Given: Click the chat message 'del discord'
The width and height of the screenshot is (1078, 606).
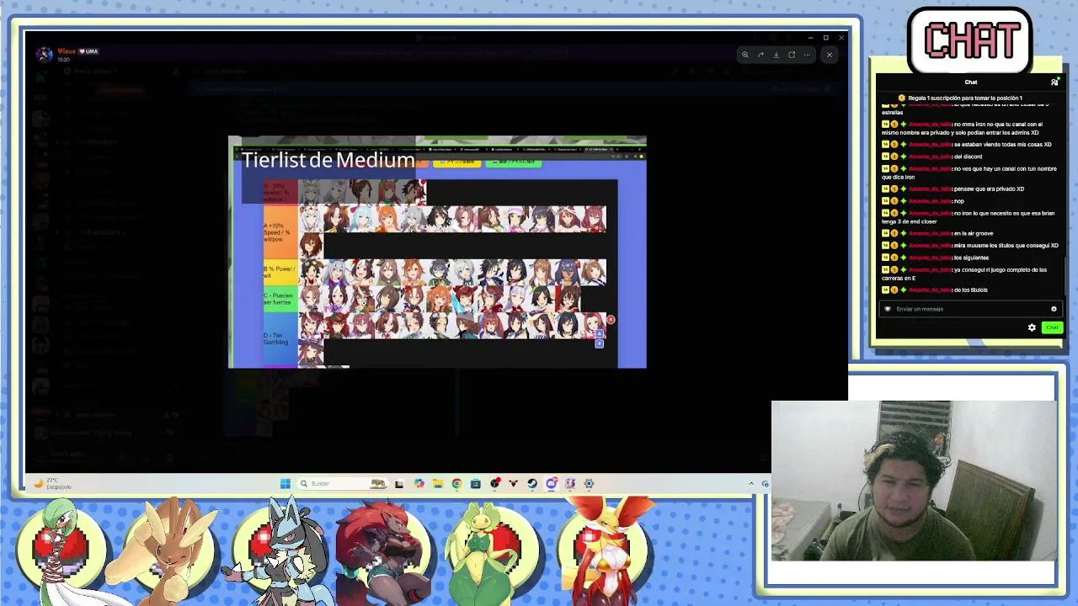Looking at the screenshot, I should pyautogui.click(x=968, y=157).
